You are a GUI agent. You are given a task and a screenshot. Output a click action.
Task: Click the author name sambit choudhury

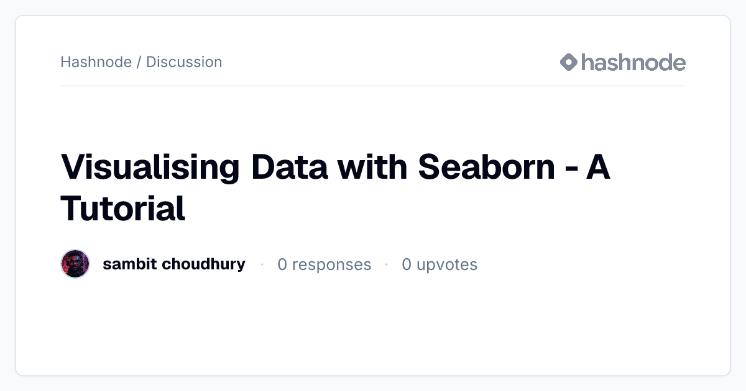(174, 264)
